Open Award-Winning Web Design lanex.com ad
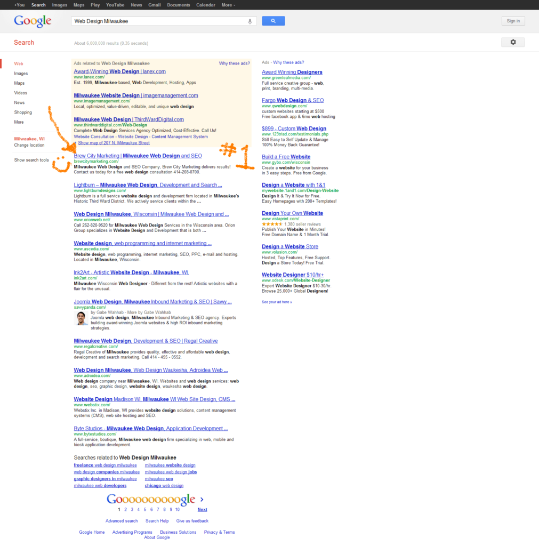 (119, 71)
